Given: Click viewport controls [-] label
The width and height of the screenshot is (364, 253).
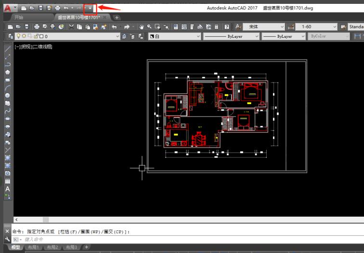Looking at the screenshot, I should tap(17, 47).
